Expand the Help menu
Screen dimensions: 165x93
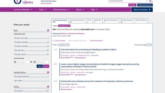point(94,10)
